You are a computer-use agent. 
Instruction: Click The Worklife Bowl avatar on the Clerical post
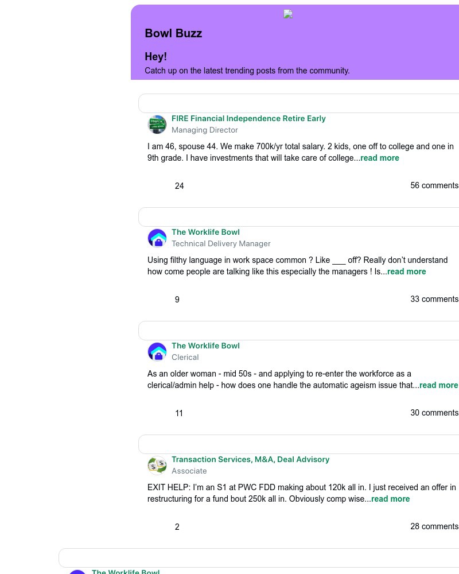point(157,352)
